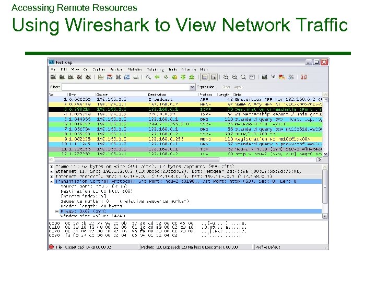Edit display filters toolbar icon
This screenshot has height=282, width=376.
point(273,77)
